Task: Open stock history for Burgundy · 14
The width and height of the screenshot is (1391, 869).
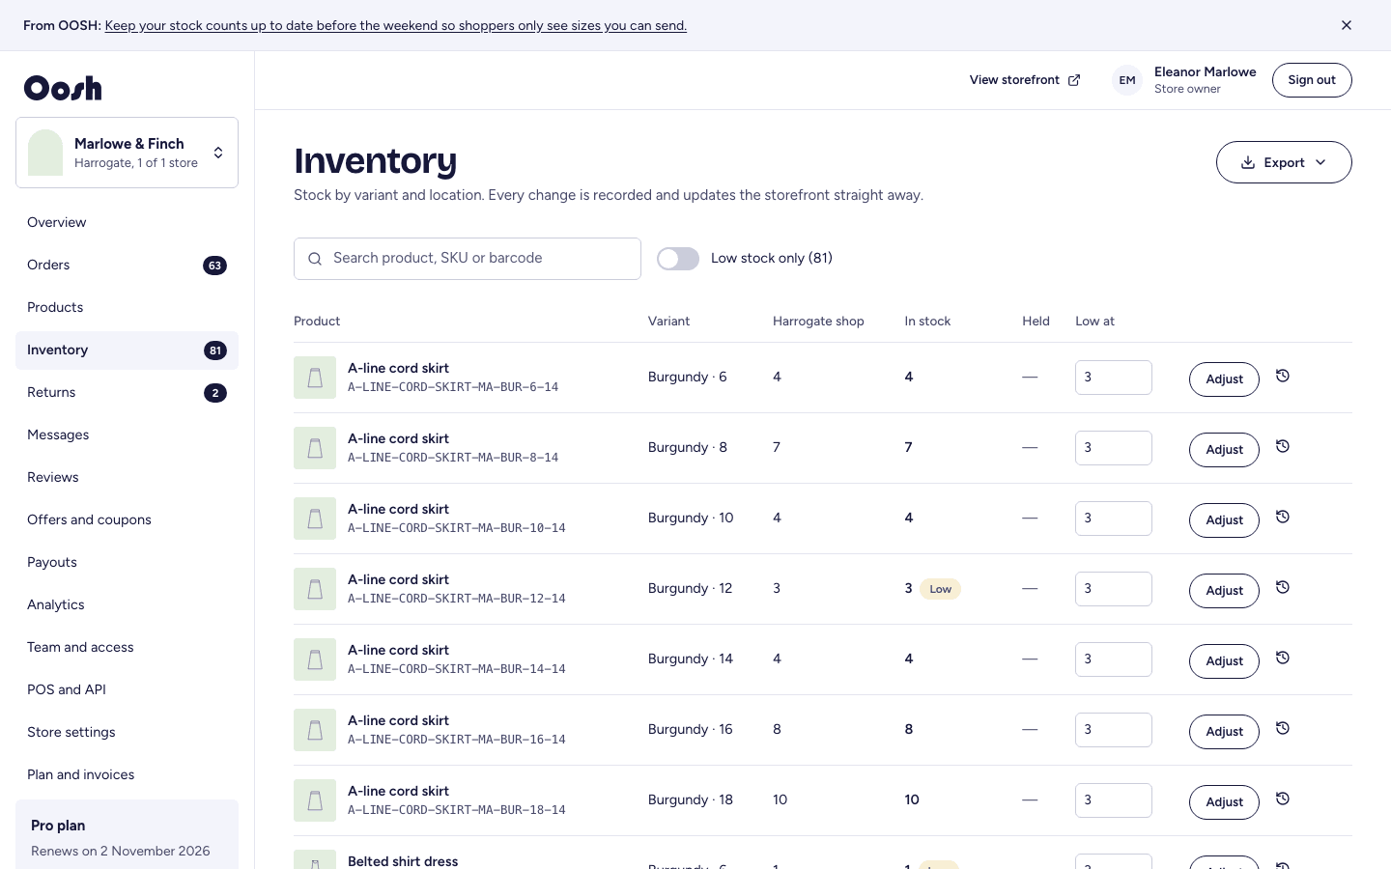Action: click(x=1283, y=658)
